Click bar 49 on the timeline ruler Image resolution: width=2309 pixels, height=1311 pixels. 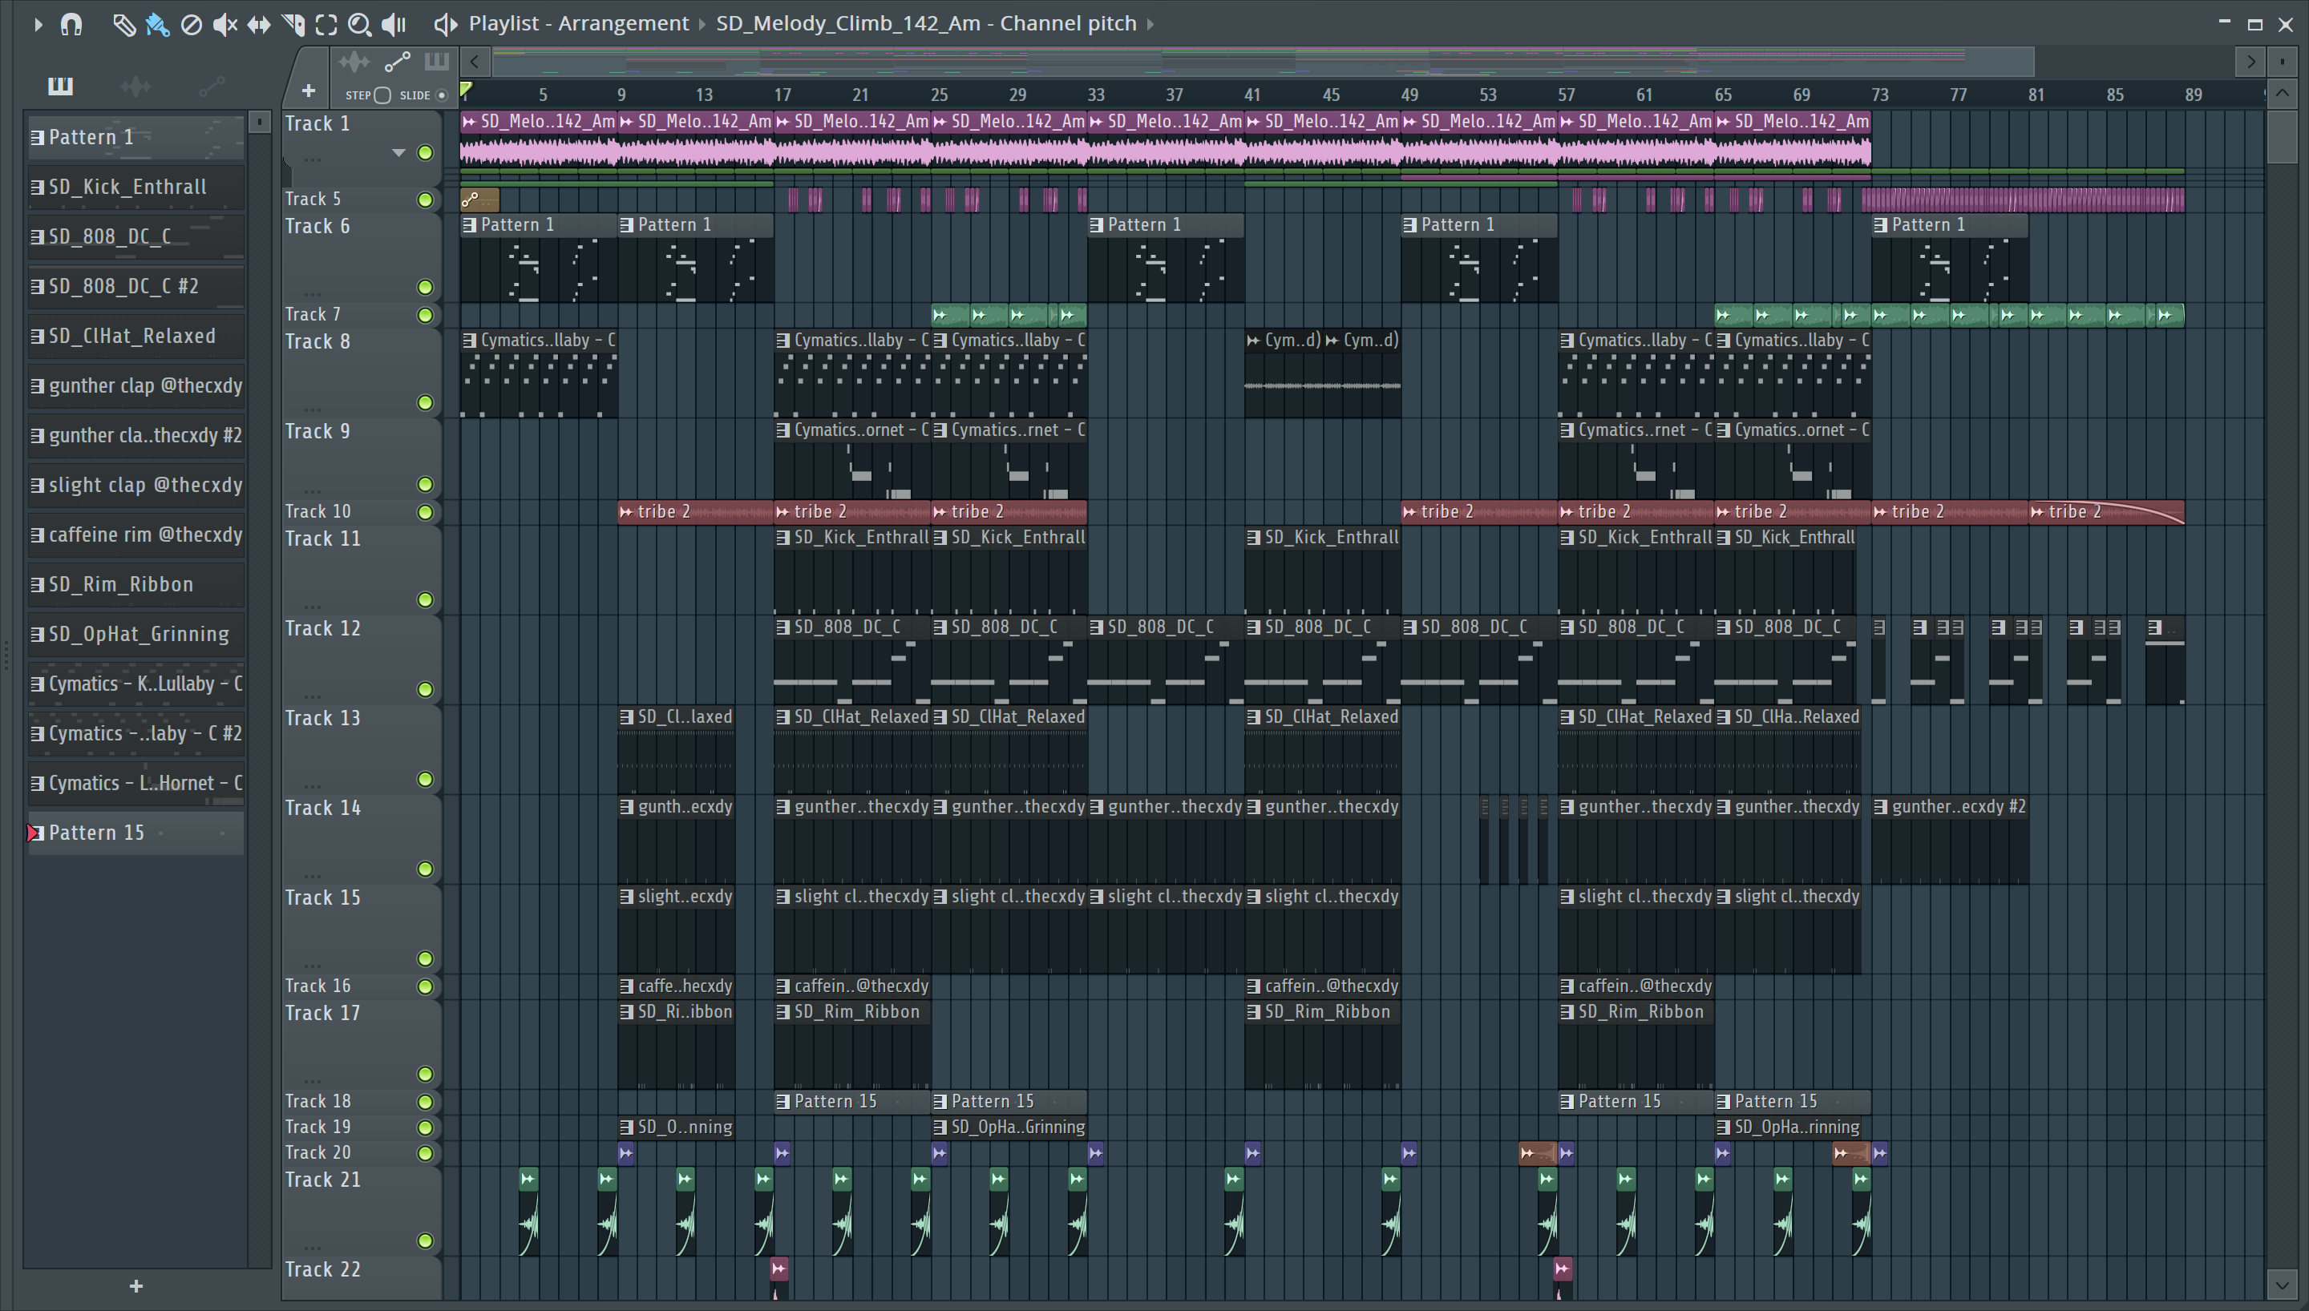click(1409, 95)
